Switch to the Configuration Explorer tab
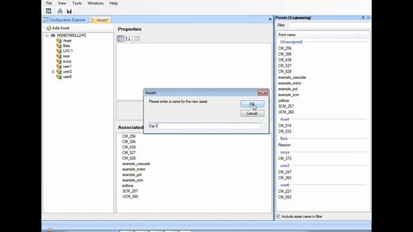Image resolution: width=413 pixels, height=232 pixels. coord(65,20)
